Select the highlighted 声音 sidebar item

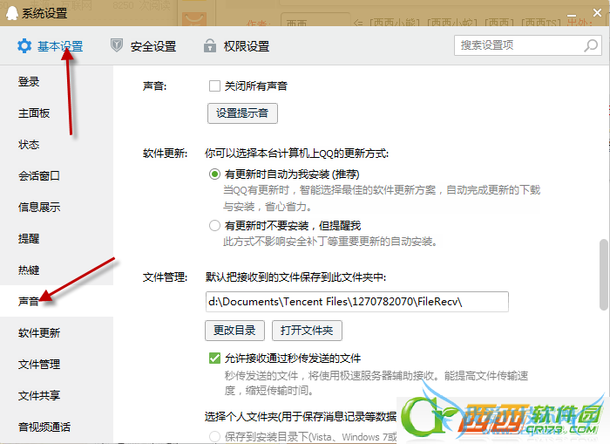pos(57,301)
